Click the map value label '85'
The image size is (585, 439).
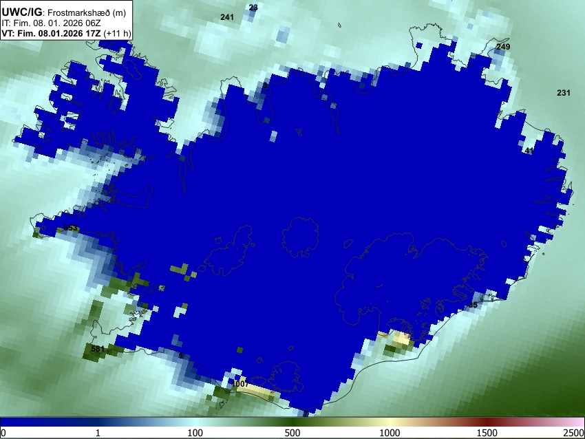tap(473, 305)
